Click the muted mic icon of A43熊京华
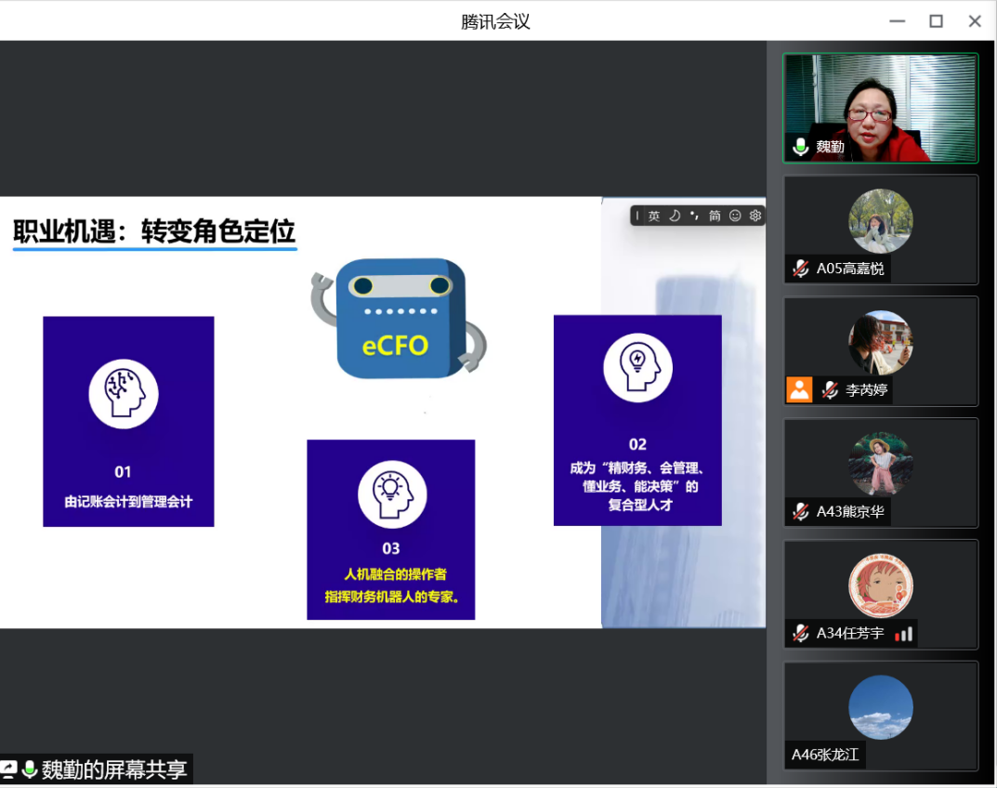This screenshot has height=788, width=997. point(800,511)
